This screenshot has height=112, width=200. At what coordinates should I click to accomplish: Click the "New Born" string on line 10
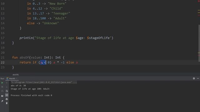pyautogui.click(x=57, y=4)
